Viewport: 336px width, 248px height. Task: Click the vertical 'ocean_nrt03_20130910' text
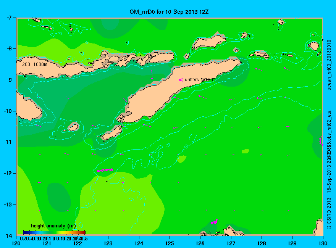(x=330, y=65)
